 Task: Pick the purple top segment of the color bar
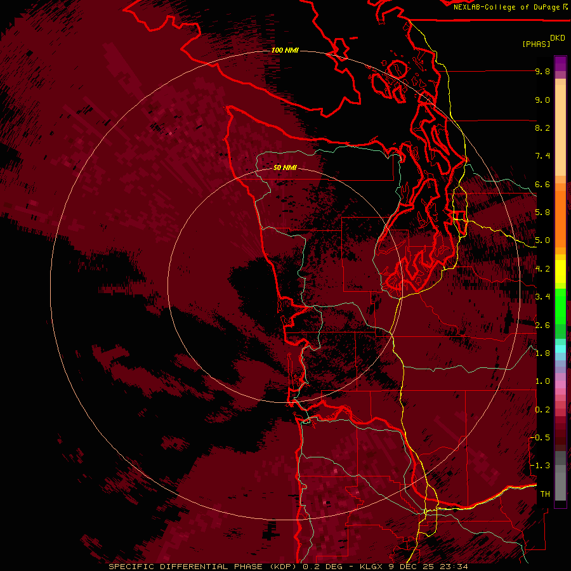560,63
